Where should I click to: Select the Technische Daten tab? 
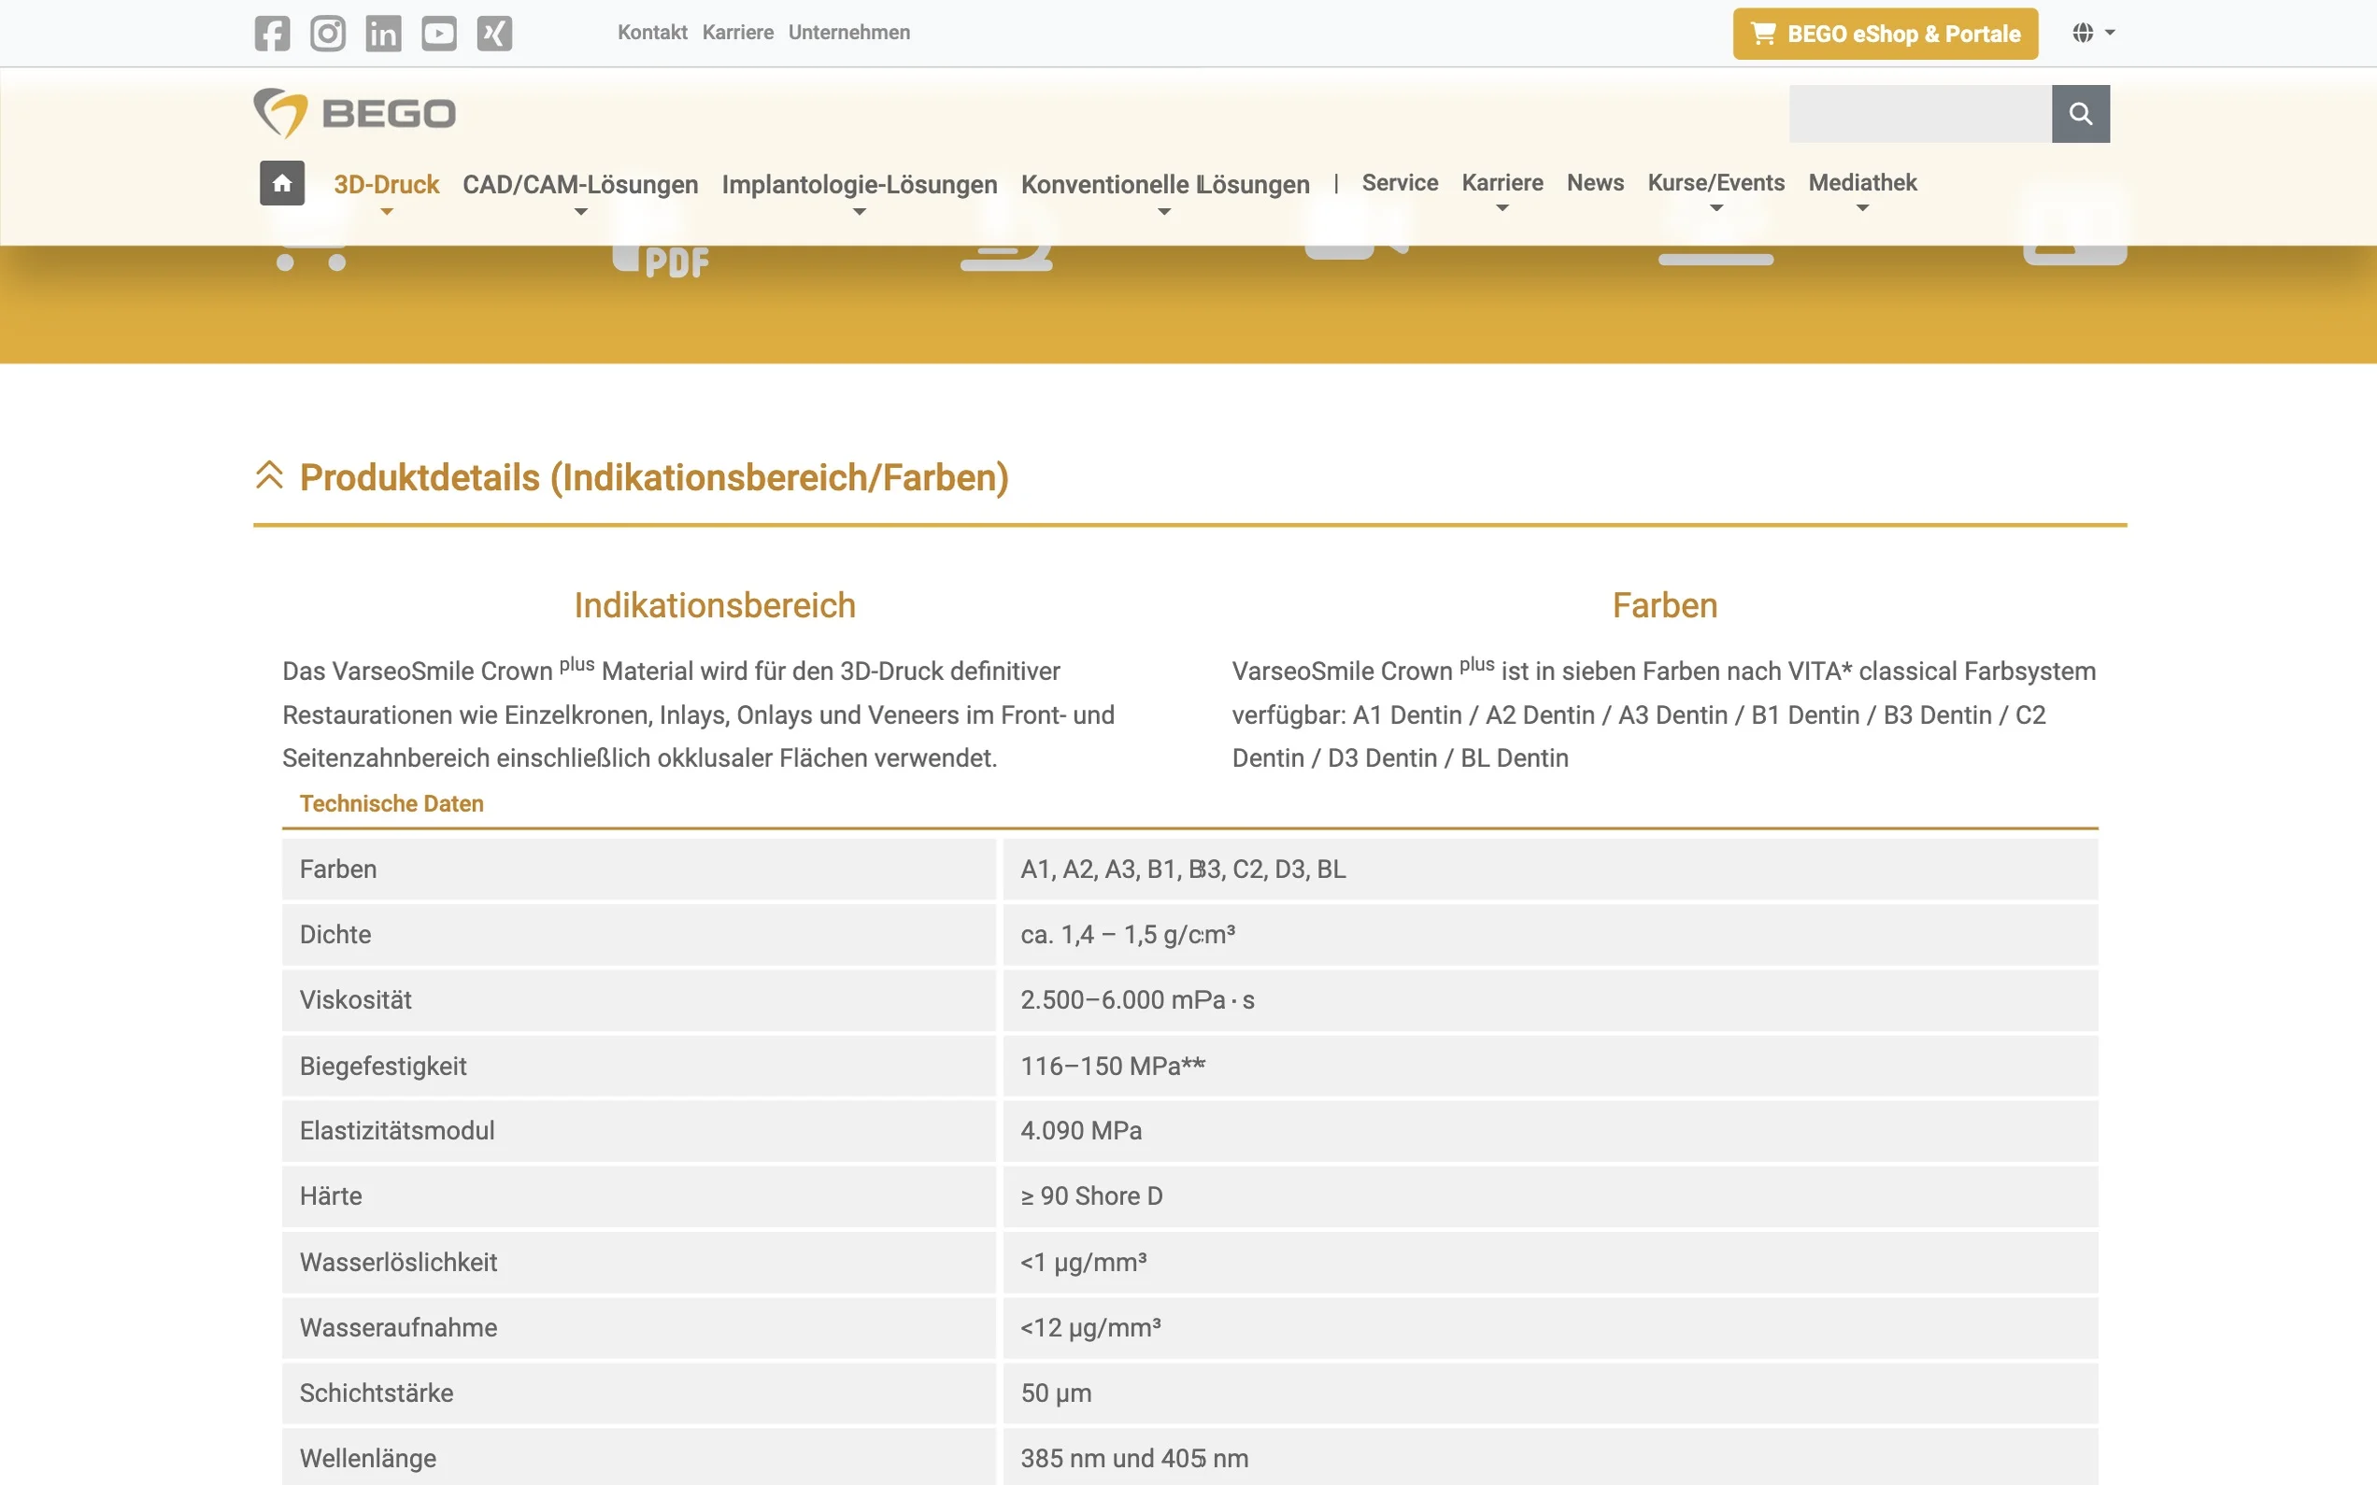coord(391,803)
